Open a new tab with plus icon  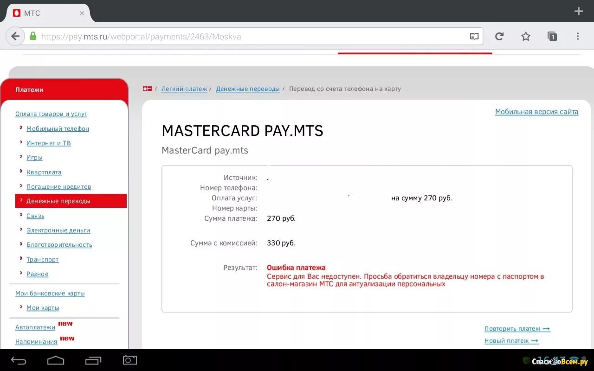click(578, 11)
